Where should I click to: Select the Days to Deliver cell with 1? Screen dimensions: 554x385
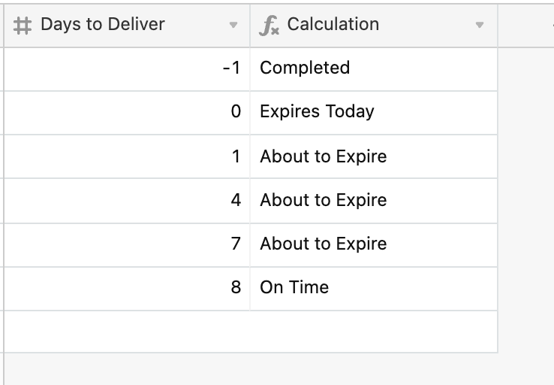click(x=127, y=156)
